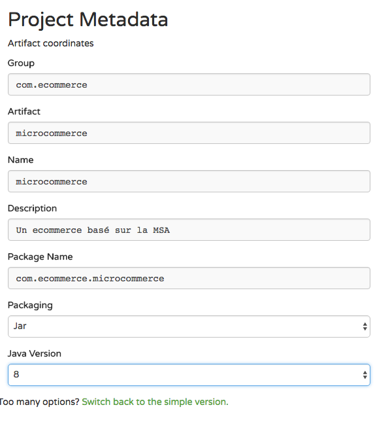Click the Artifact field label
The height and width of the screenshot is (422, 375).
pos(24,111)
